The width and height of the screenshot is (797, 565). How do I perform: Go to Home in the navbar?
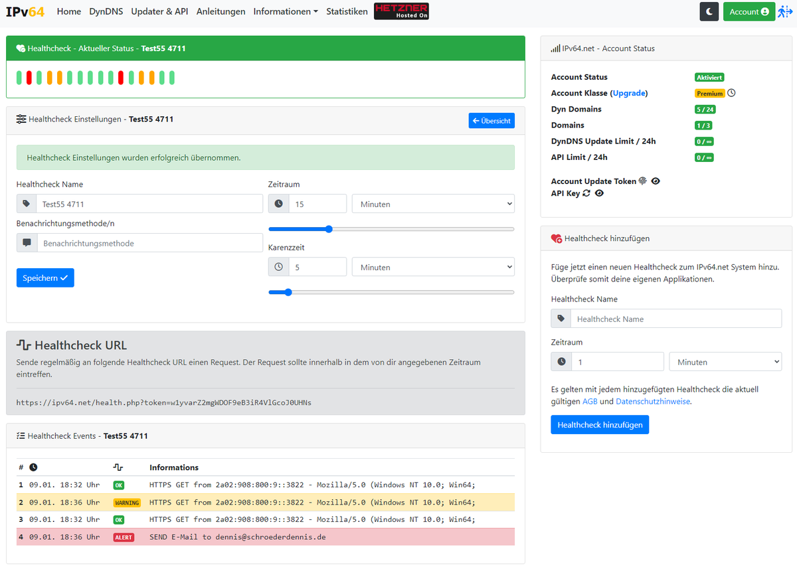(x=69, y=11)
